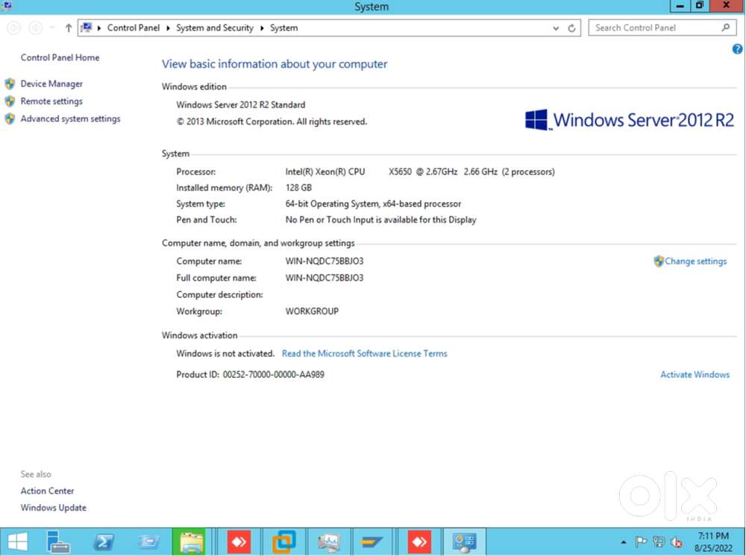Click the network status icon in the tray
The height and width of the screenshot is (556, 746).
[659, 542]
